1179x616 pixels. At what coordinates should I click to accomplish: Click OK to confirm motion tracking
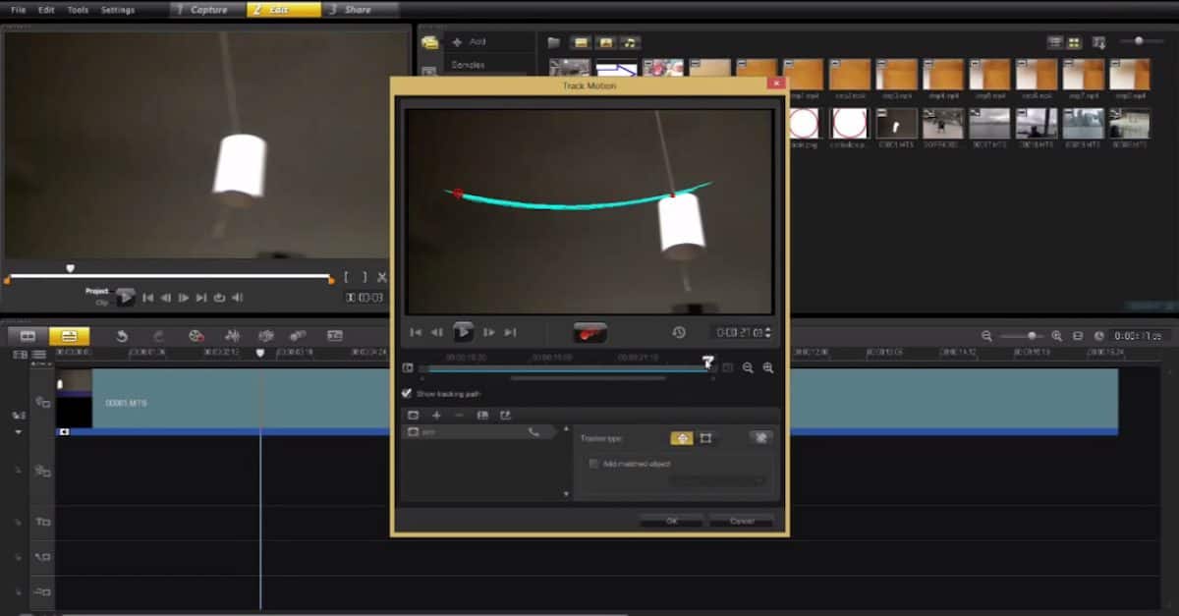click(x=672, y=522)
